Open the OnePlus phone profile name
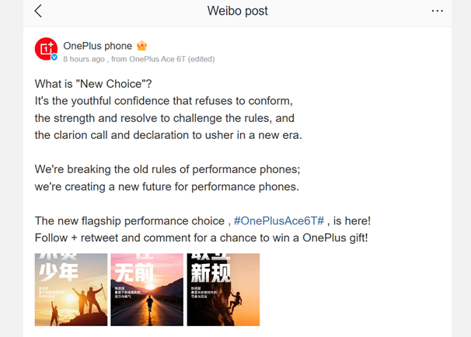 (97, 46)
